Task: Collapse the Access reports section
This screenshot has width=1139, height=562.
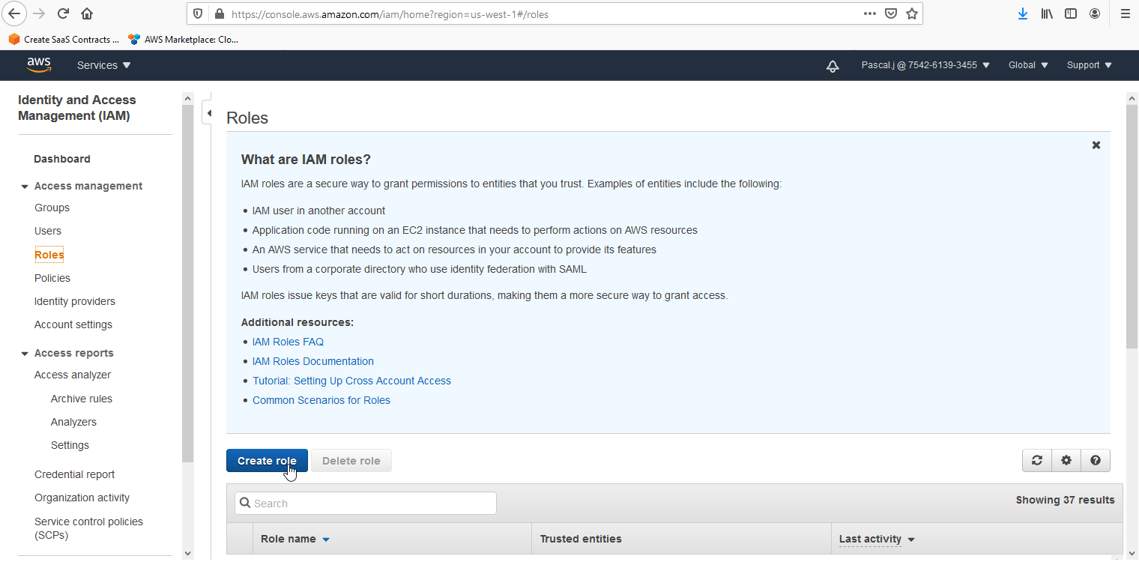Action: click(25, 354)
